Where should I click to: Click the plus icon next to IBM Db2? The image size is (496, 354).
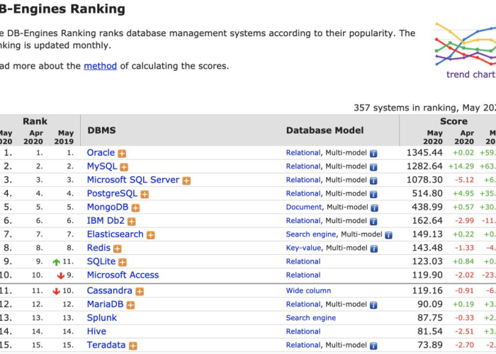132,222
